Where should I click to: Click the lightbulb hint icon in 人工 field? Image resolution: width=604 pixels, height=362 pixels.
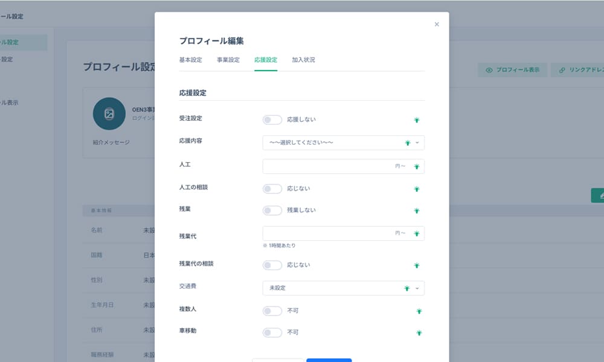click(417, 167)
